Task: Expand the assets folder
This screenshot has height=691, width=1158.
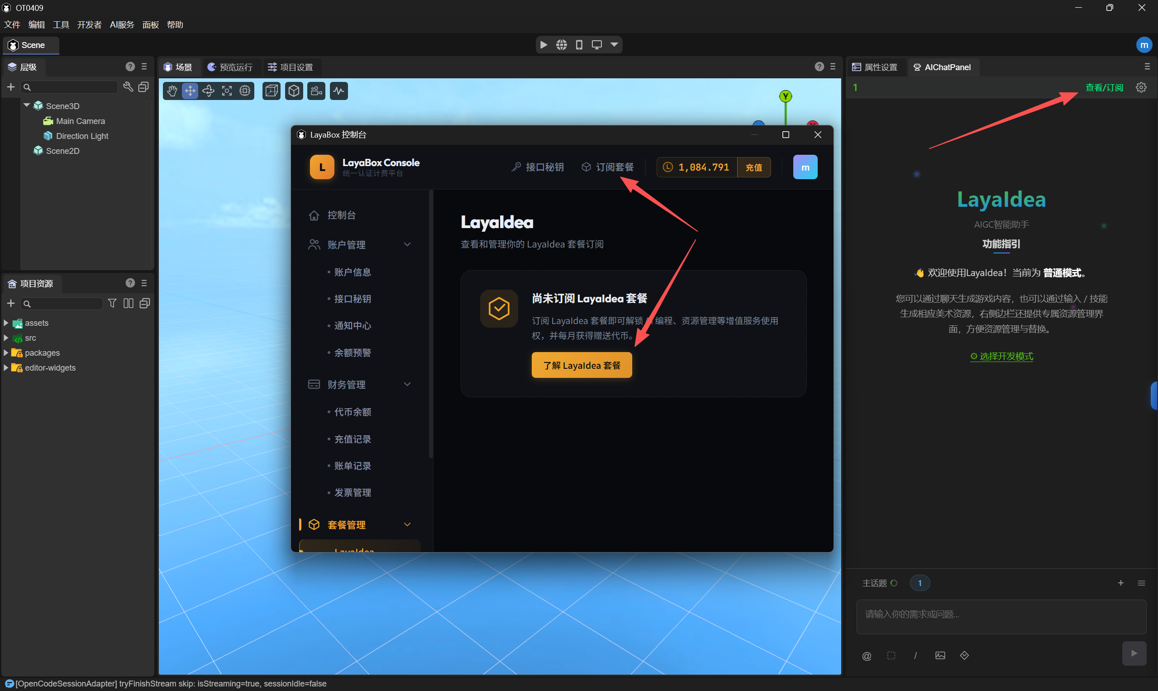Action: coord(6,323)
